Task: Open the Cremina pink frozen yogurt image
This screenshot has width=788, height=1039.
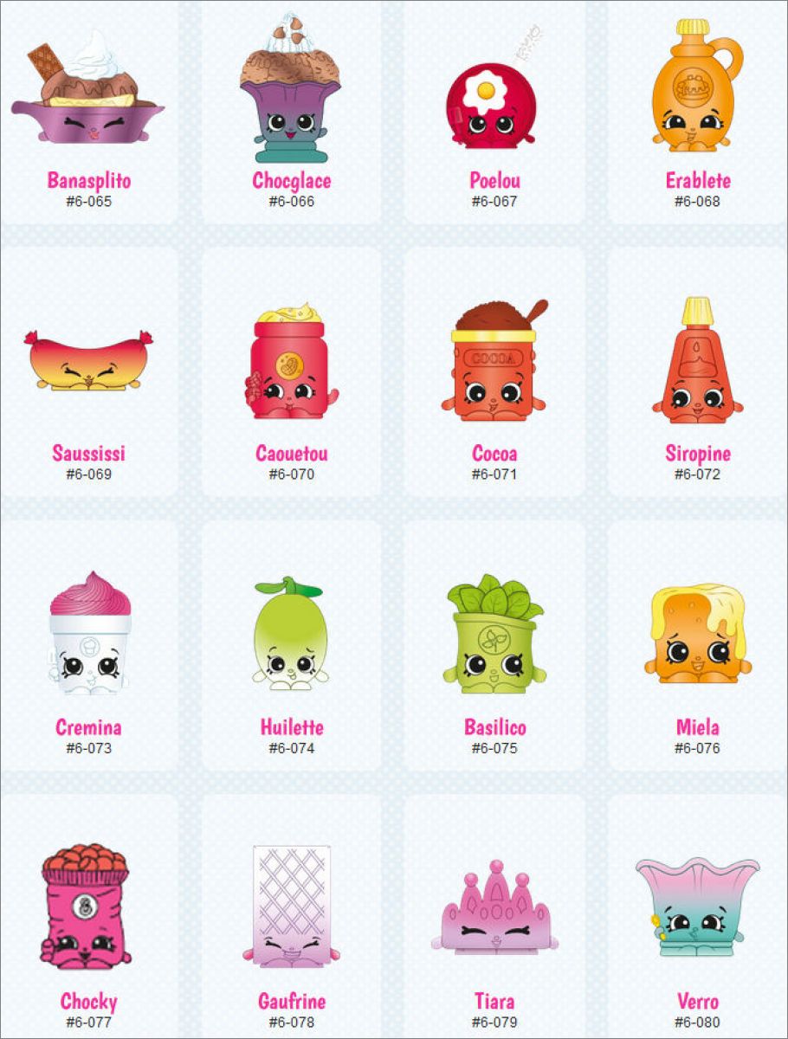Action: pyautogui.click(x=90, y=634)
